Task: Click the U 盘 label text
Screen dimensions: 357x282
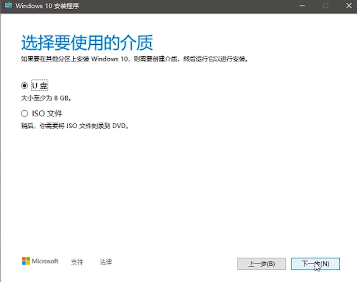Action: pyautogui.click(x=40, y=85)
